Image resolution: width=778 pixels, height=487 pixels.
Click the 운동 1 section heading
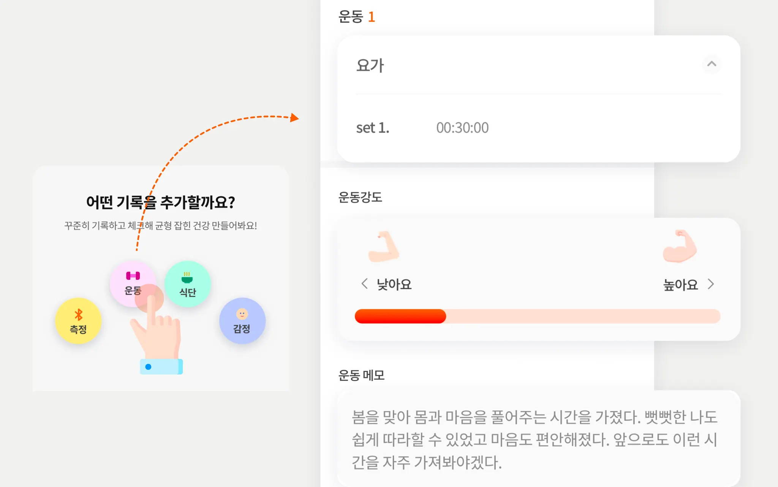coord(357,17)
